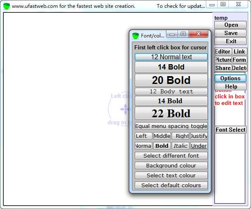Click the 'click in box to edit text' box
Screen dimensions: 251x209
click(230, 100)
